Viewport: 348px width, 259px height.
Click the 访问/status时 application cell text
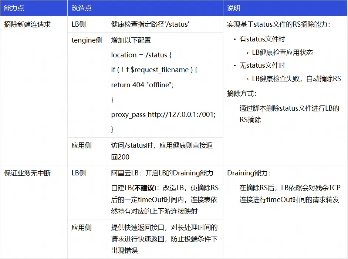[x=162, y=151]
